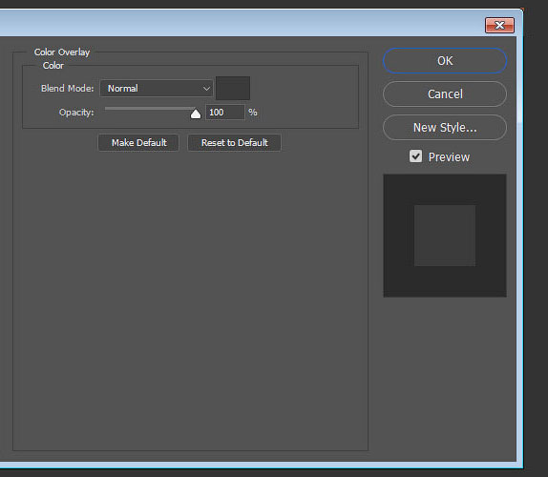Image resolution: width=548 pixels, height=477 pixels.
Task: Close the dialog with the red X
Action: pyautogui.click(x=499, y=25)
